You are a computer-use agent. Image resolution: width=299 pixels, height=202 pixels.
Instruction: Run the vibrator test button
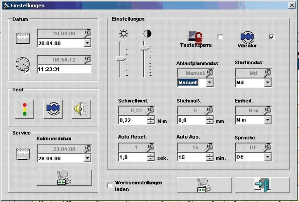coord(53,109)
